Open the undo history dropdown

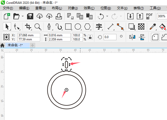pos(107,16)
